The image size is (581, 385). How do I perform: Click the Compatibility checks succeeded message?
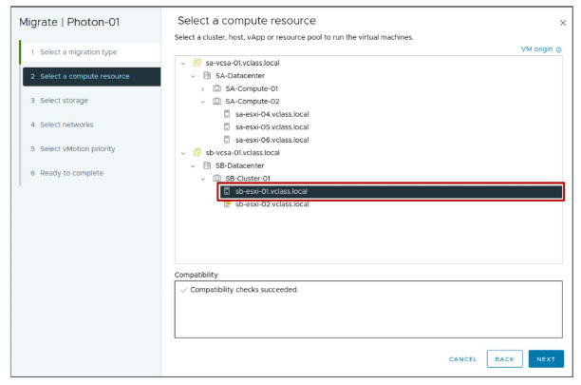click(x=244, y=290)
